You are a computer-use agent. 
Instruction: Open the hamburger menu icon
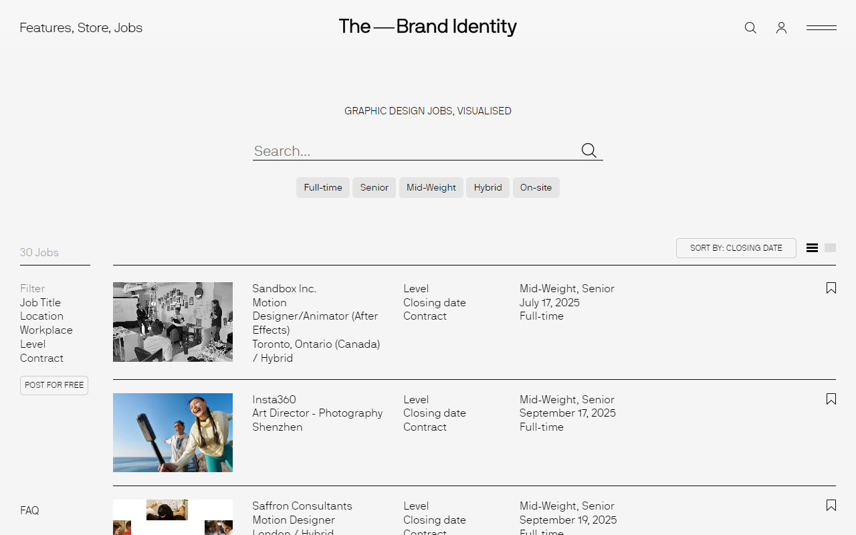pyautogui.click(x=821, y=27)
